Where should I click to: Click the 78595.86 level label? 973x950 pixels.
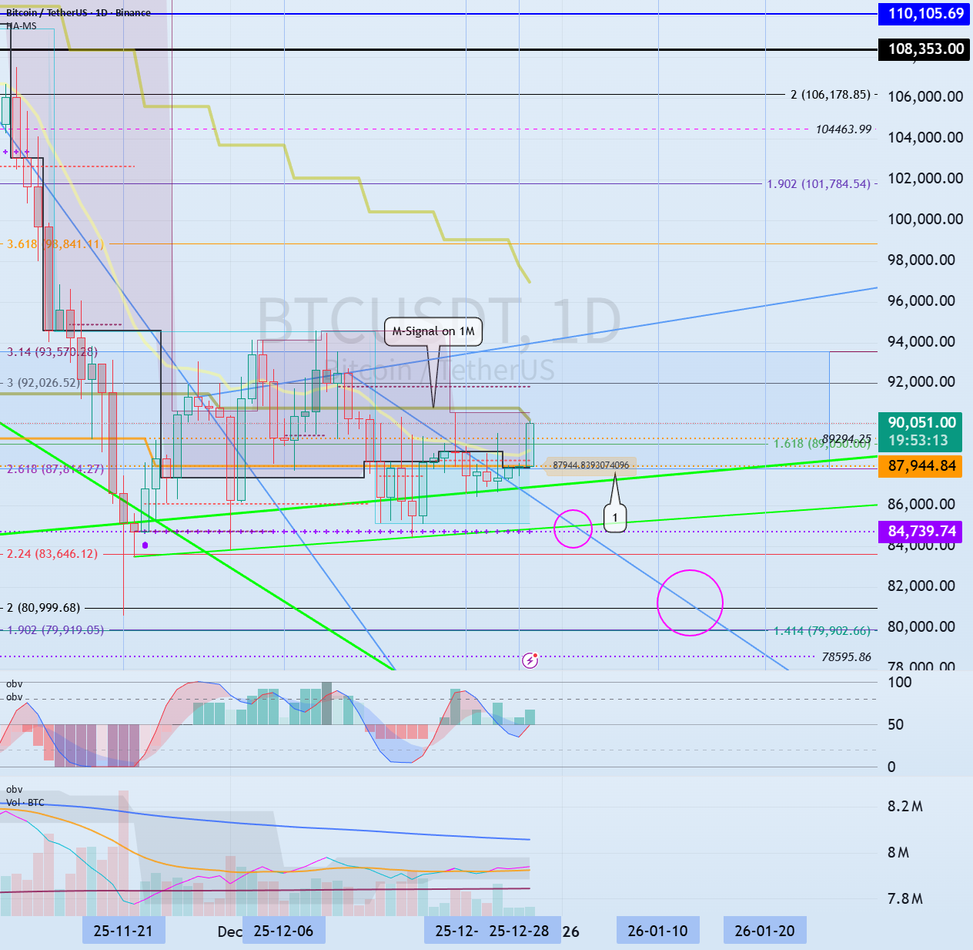(847, 657)
